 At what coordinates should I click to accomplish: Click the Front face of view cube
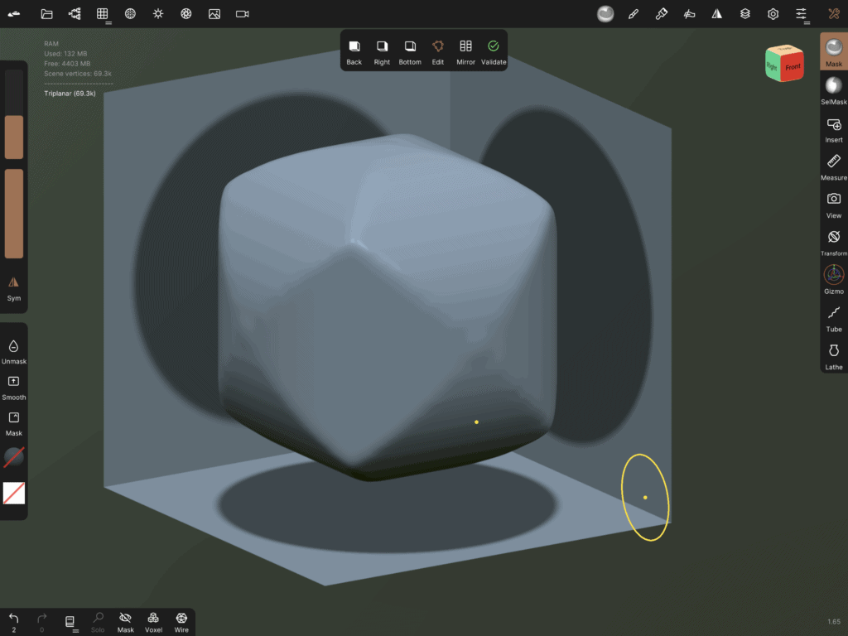click(x=793, y=67)
